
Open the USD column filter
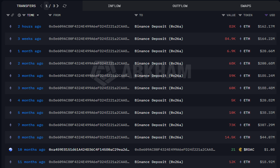pos(266,15)
